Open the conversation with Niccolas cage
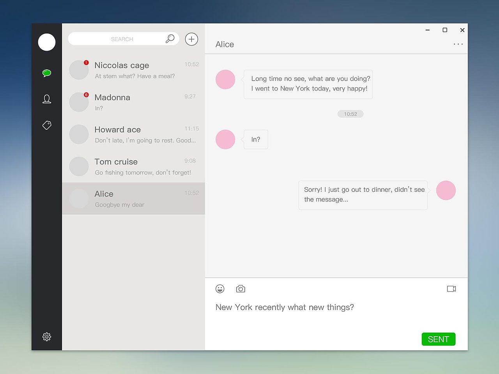The image size is (499, 374). coord(133,70)
